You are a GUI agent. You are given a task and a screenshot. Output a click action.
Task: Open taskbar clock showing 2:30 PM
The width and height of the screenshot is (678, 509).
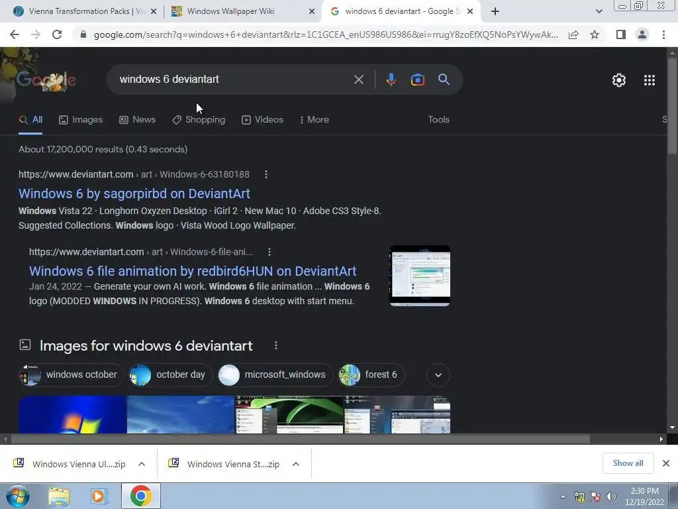point(644,496)
